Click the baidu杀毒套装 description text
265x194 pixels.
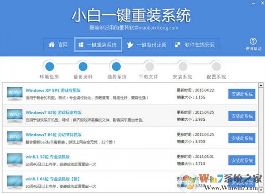(x=71, y=142)
